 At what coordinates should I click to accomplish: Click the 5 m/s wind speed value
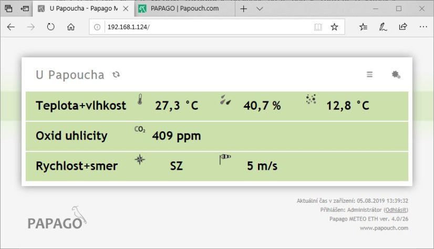click(262, 166)
